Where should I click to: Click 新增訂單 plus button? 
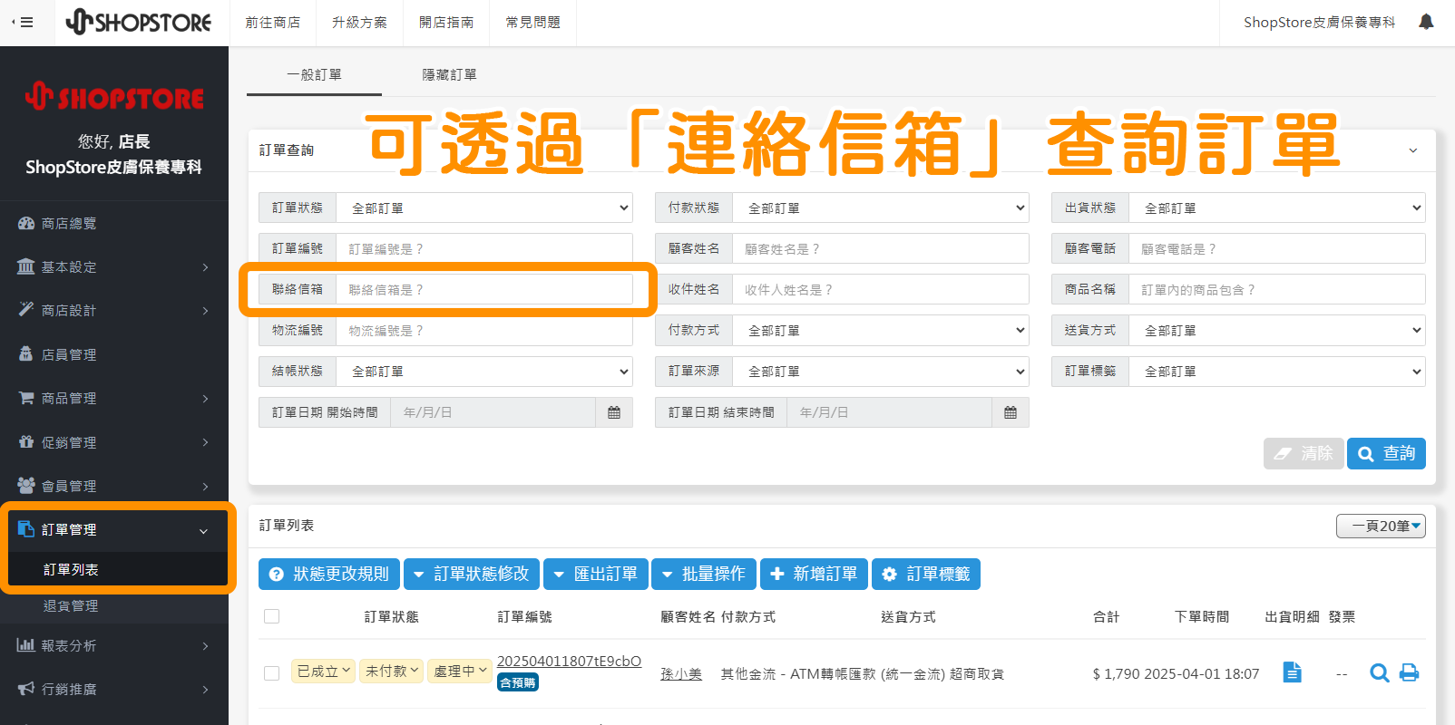814,574
